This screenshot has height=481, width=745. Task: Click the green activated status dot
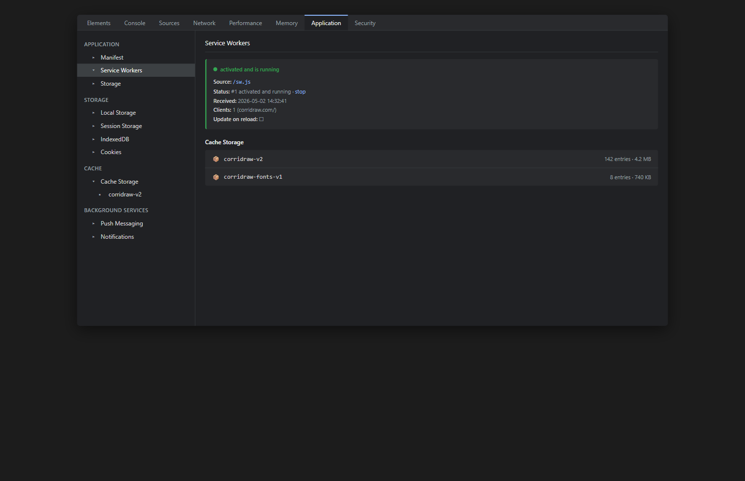point(215,69)
